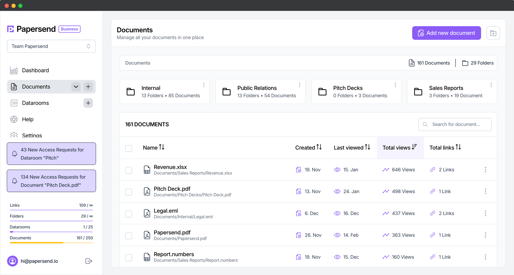Screen dimensions: 514x275
Task: Select the Dashboard icon in the sidebar
Action: [14, 70]
